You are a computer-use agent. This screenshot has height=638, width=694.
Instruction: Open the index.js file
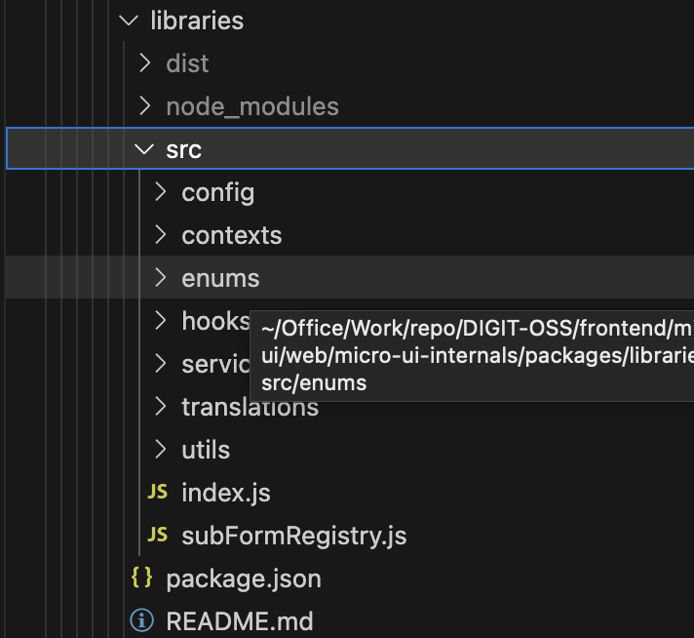[225, 493]
